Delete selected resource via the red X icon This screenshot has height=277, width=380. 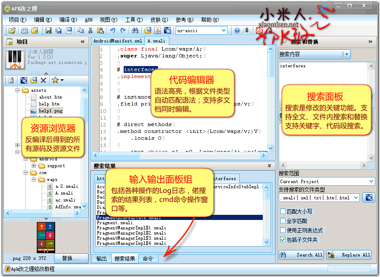click(x=43, y=80)
